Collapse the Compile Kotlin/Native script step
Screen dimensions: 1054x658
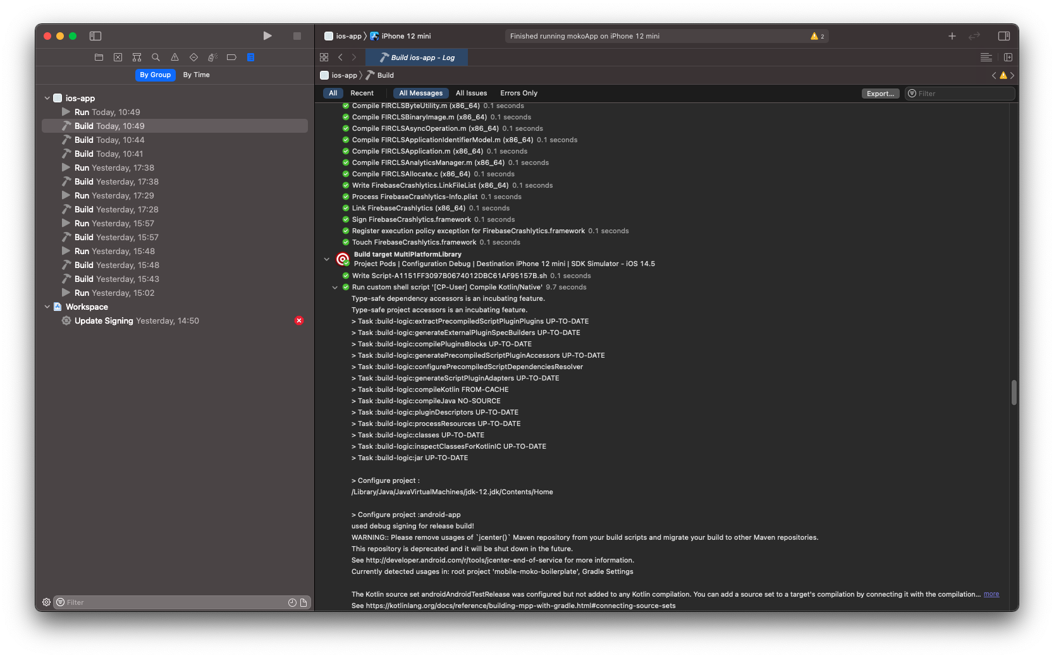[335, 287]
